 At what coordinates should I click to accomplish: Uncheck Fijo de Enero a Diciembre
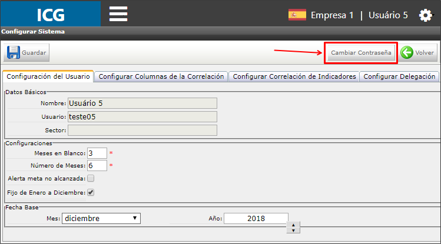(91, 192)
